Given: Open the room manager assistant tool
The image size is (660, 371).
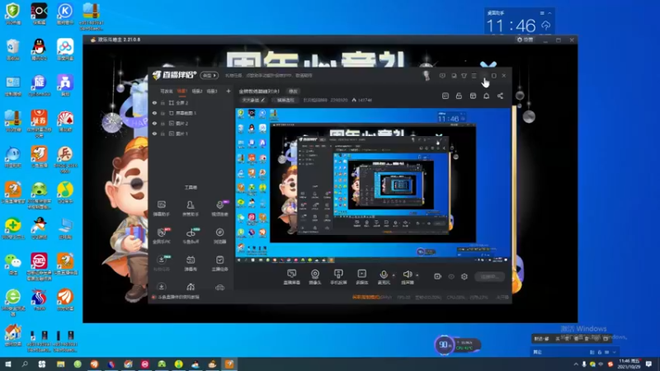Looking at the screenshot, I should click(191, 209).
